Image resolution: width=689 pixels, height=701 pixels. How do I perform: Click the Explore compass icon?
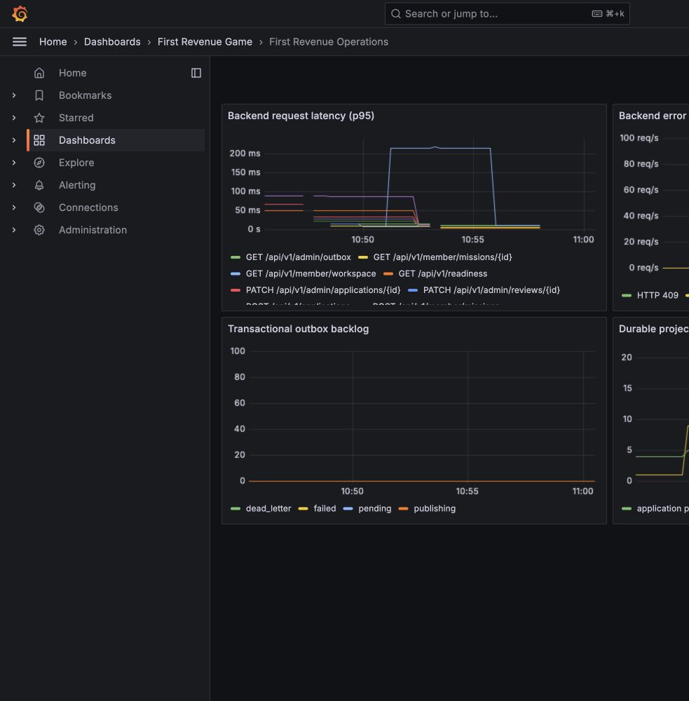click(x=39, y=163)
